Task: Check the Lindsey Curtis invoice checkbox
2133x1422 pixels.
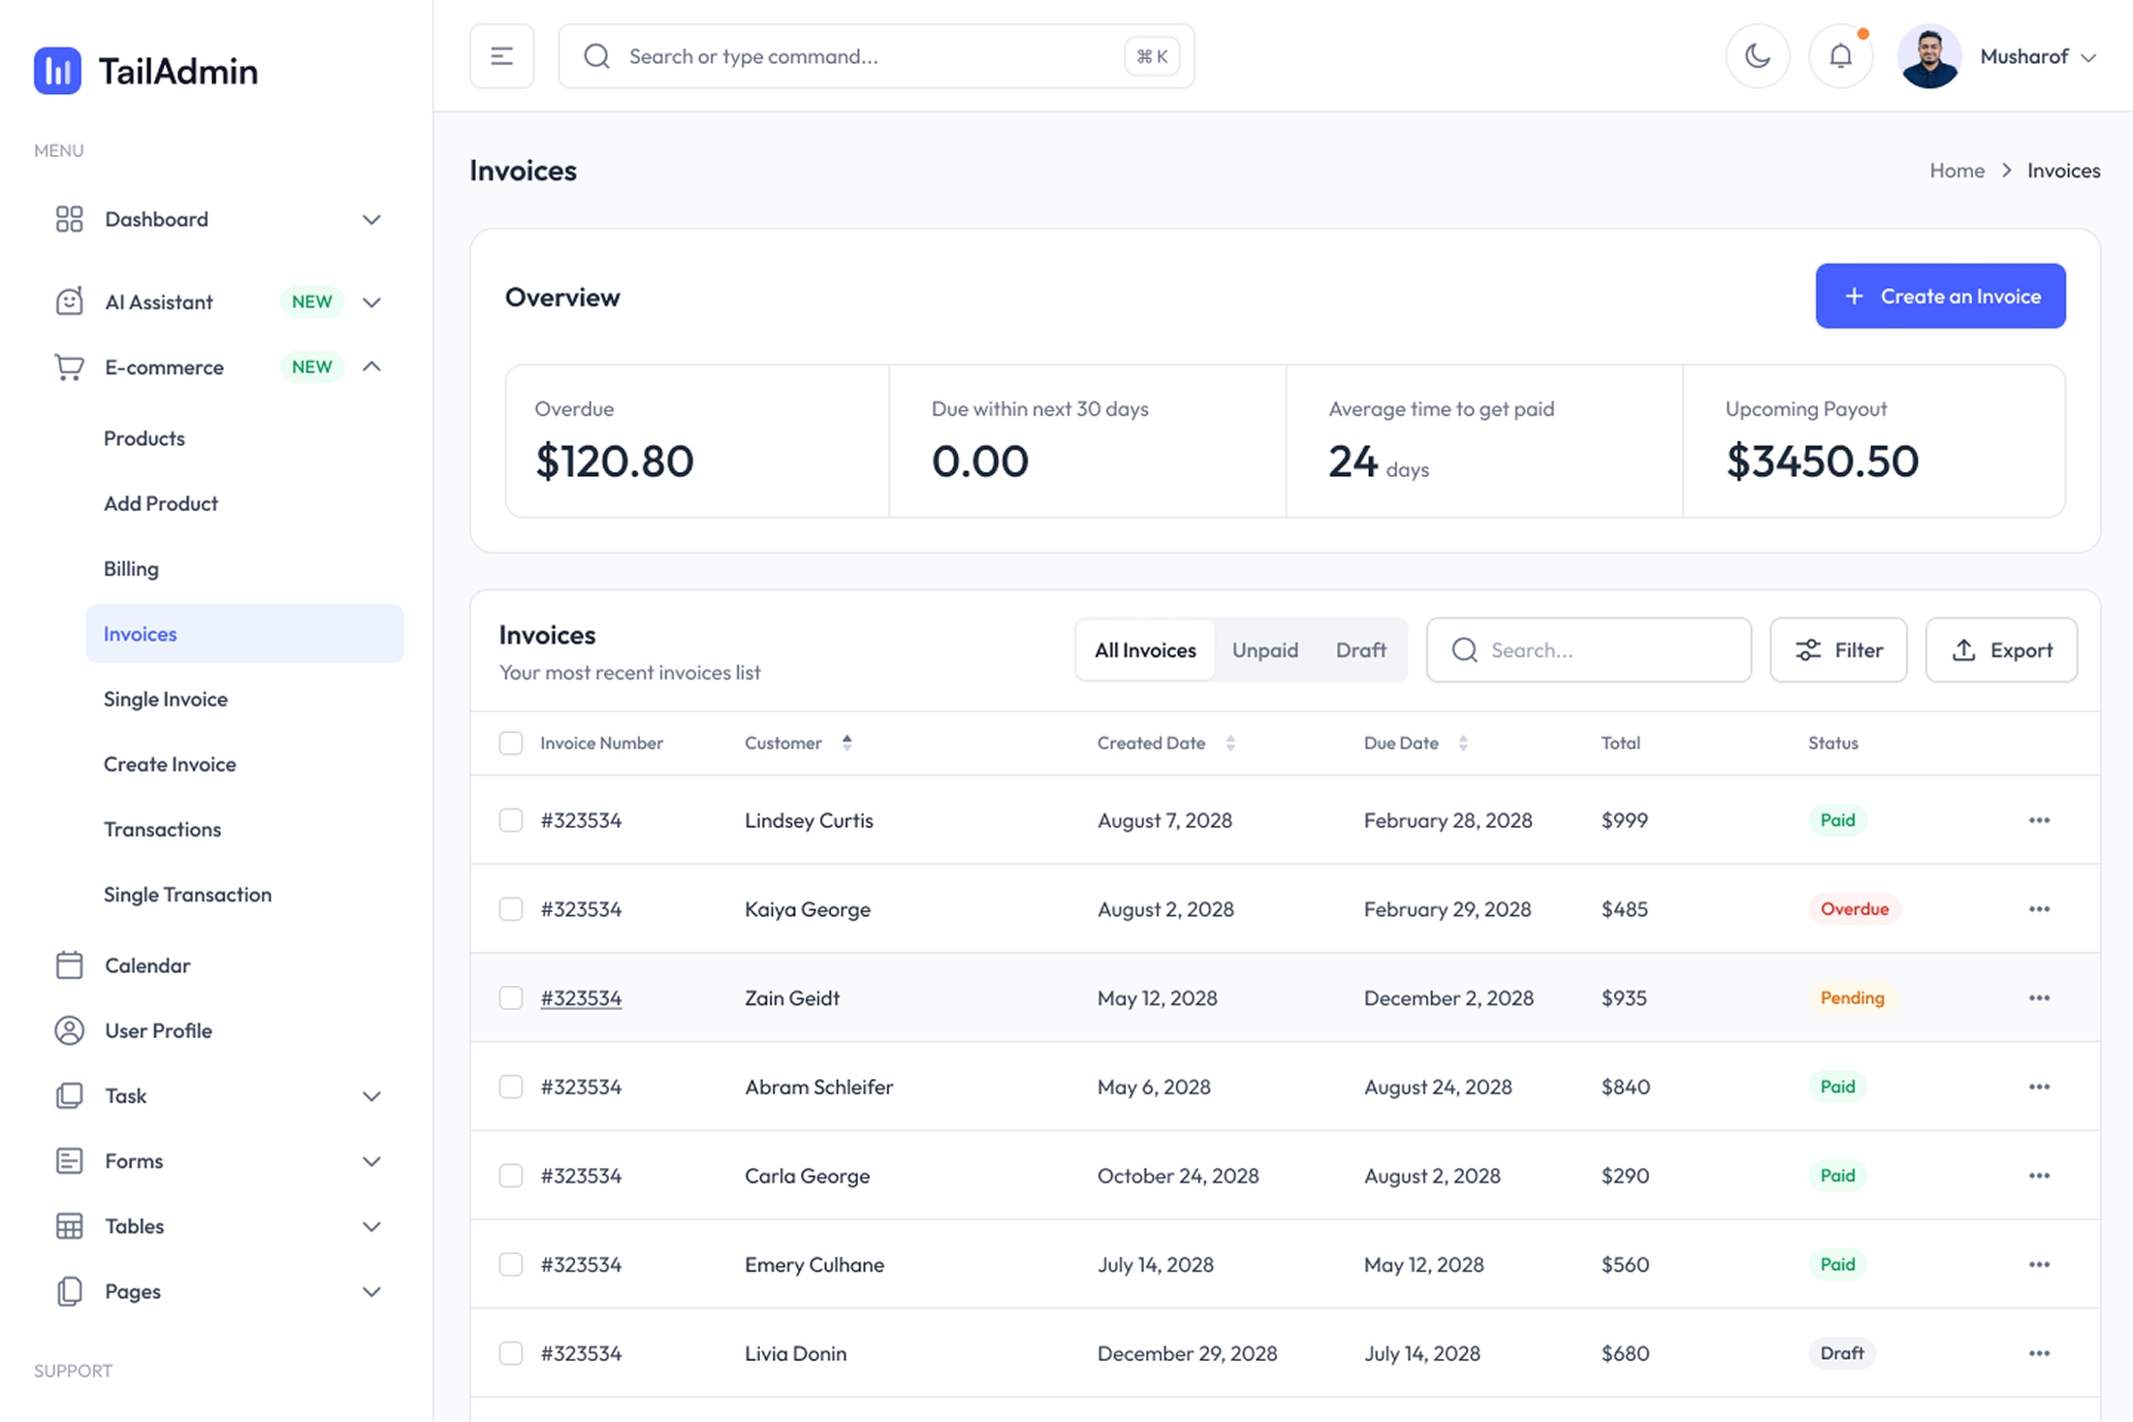Action: point(511,820)
